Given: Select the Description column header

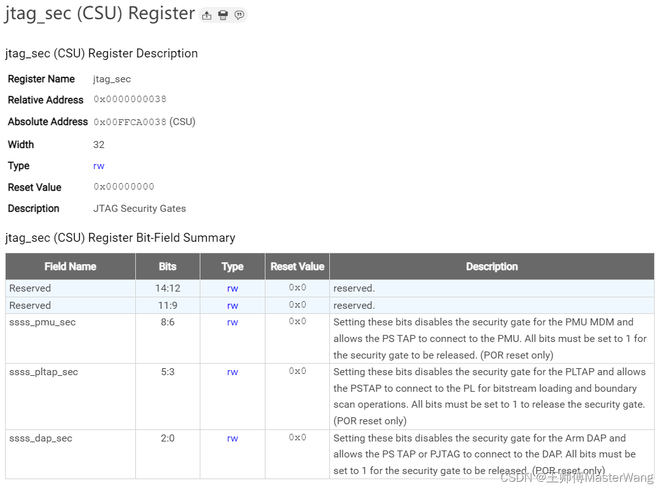Looking at the screenshot, I should click(491, 266).
